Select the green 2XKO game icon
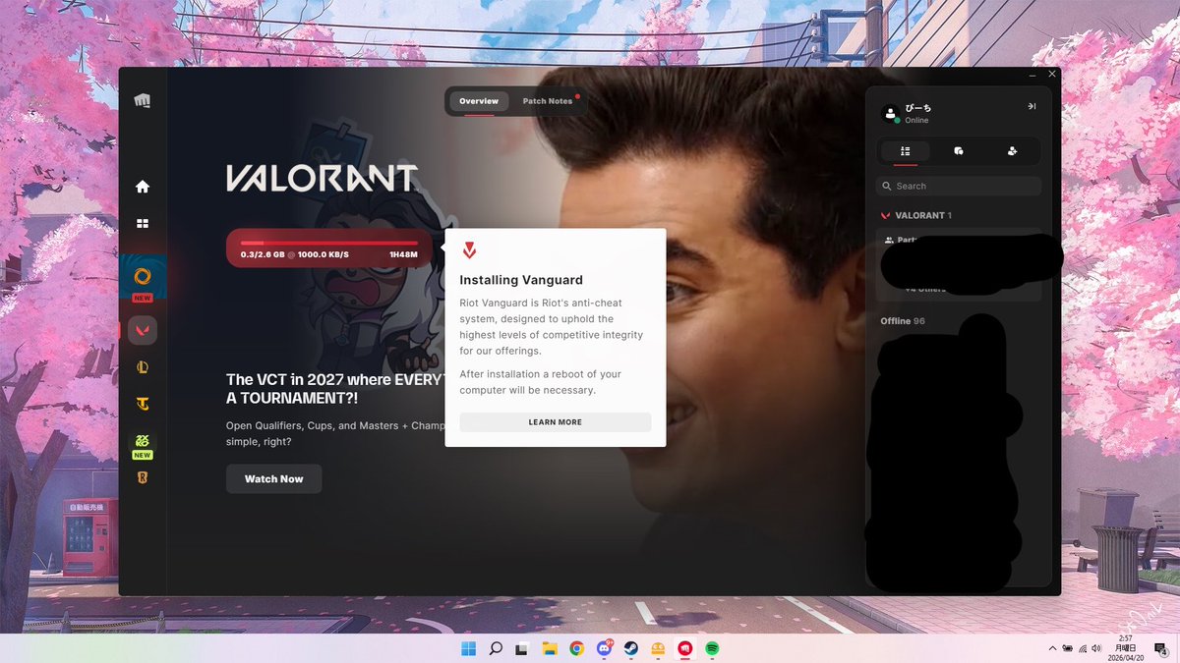 [143, 442]
